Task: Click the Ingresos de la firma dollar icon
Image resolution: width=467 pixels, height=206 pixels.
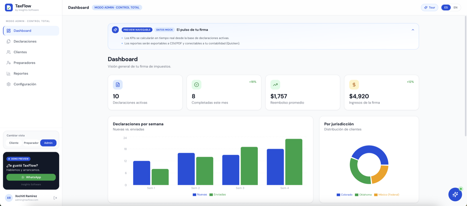Action: point(354,85)
